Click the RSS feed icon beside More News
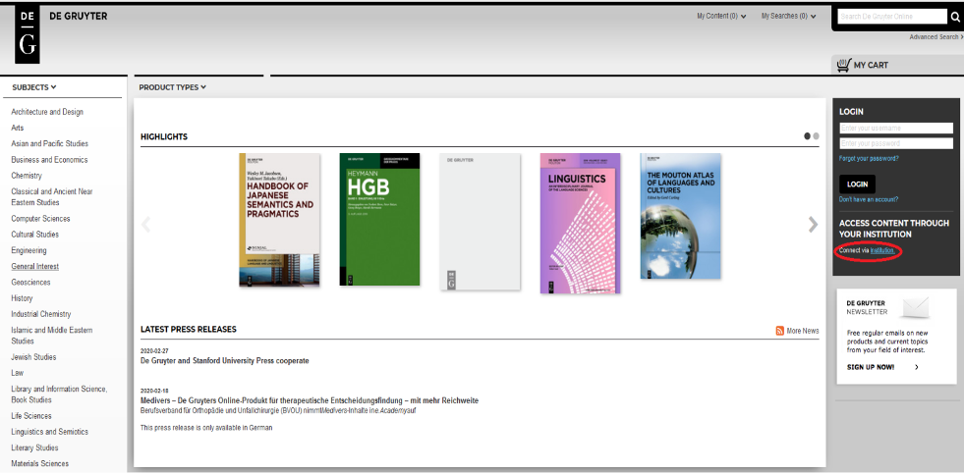The height and width of the screenshot is (474, 964). pyautogui.click(x=780, y=331)
